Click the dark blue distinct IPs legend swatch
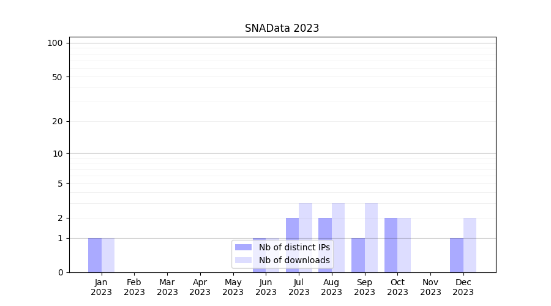551x306 pixels. click(243, 247)
